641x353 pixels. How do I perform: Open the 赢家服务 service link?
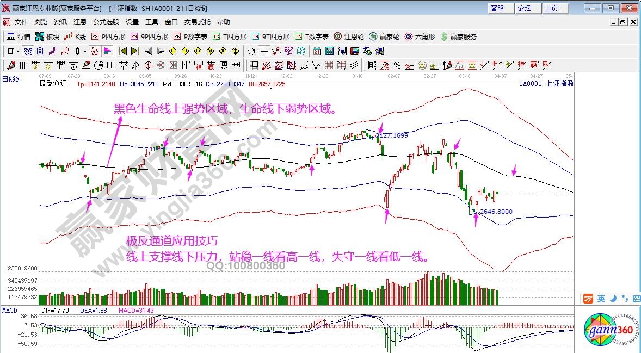coord(458,36)
